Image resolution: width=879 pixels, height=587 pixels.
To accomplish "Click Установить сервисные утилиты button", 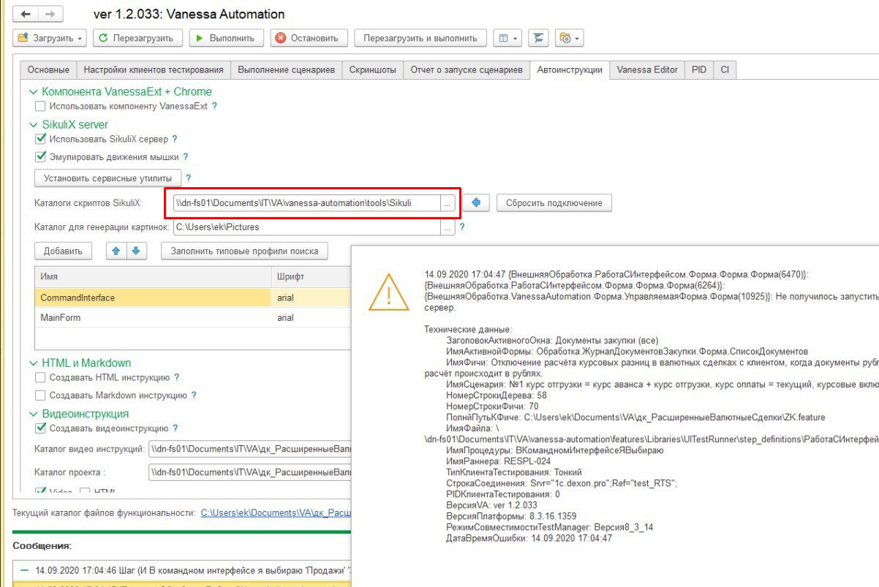I will click(107, 178).
